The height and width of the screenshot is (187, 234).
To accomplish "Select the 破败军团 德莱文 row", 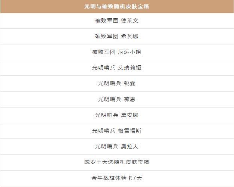I will pyautogui.click(x=117, y=21).
